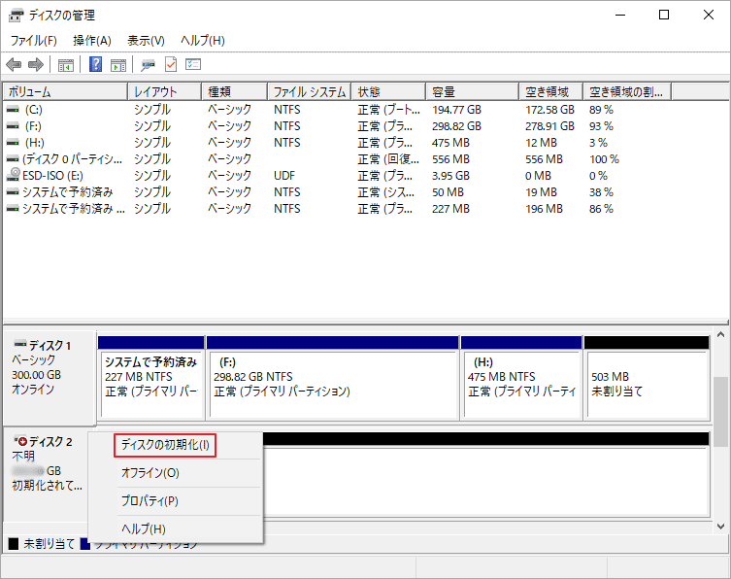Select the ESD-ISO (E:) volume row

(x=52, y=176)
